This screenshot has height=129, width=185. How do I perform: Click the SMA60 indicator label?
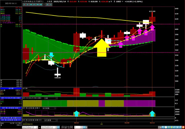pos(2,13)
